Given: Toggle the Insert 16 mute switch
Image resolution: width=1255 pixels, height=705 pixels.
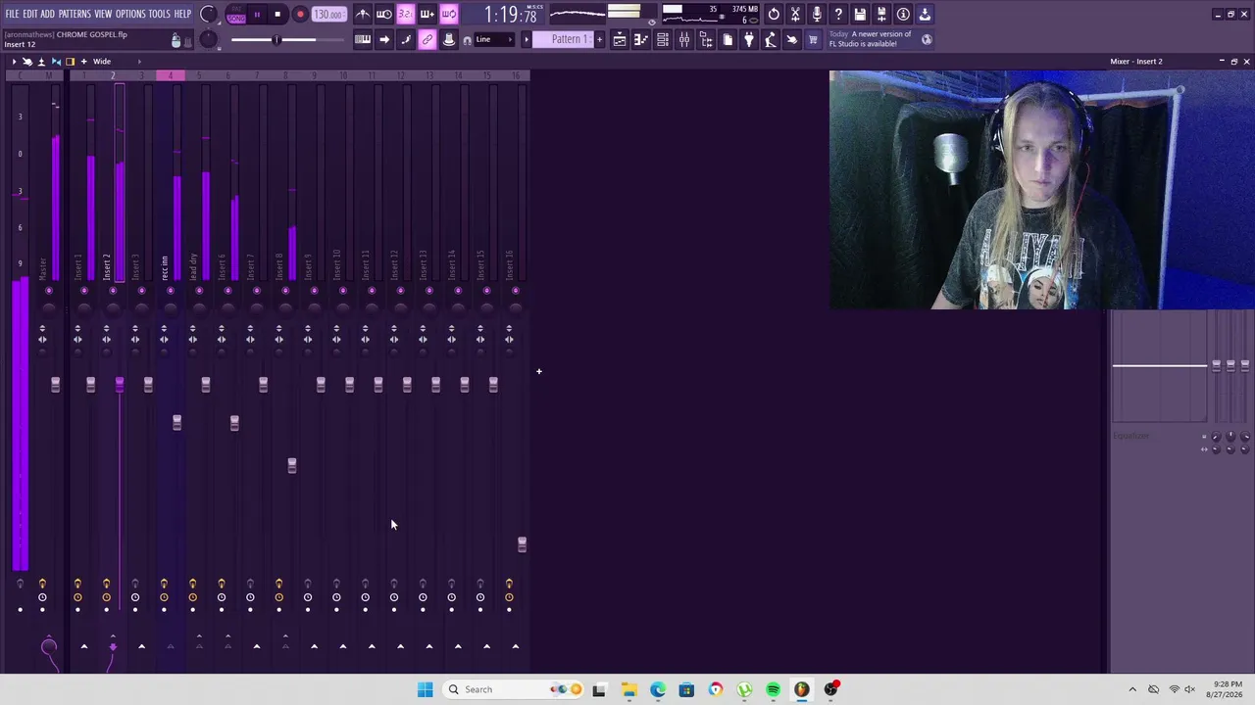Looking at the screenshot, I should click(516, 291).
